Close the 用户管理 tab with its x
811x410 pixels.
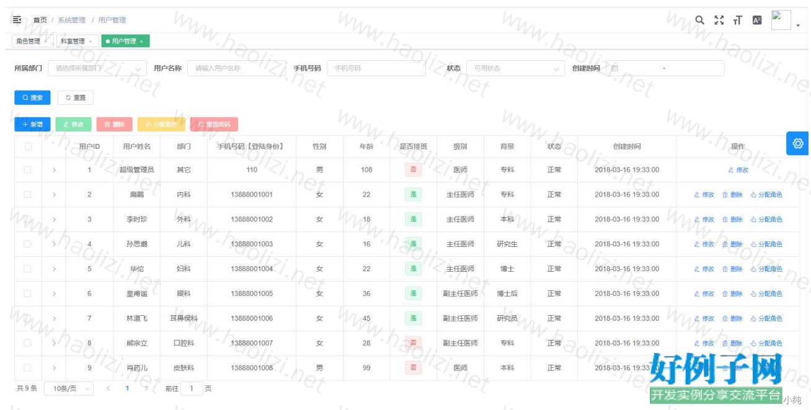pyautogui.click(x=141, y=42)
